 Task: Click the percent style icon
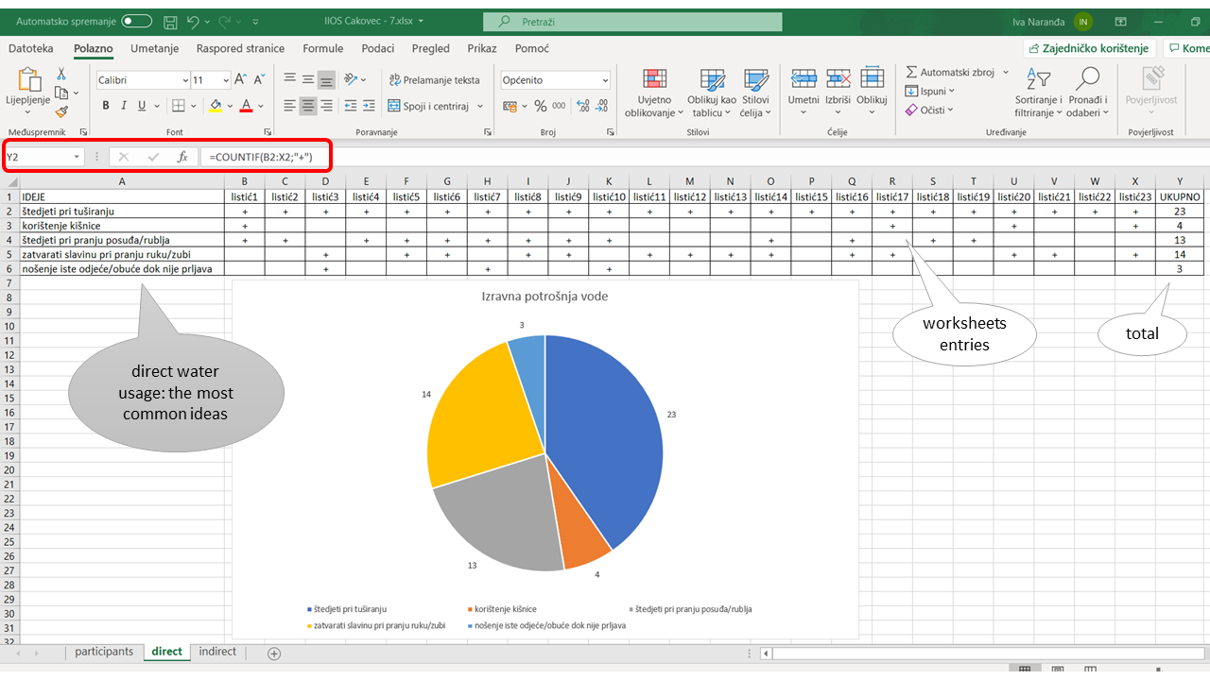click(x=540, y=106)
